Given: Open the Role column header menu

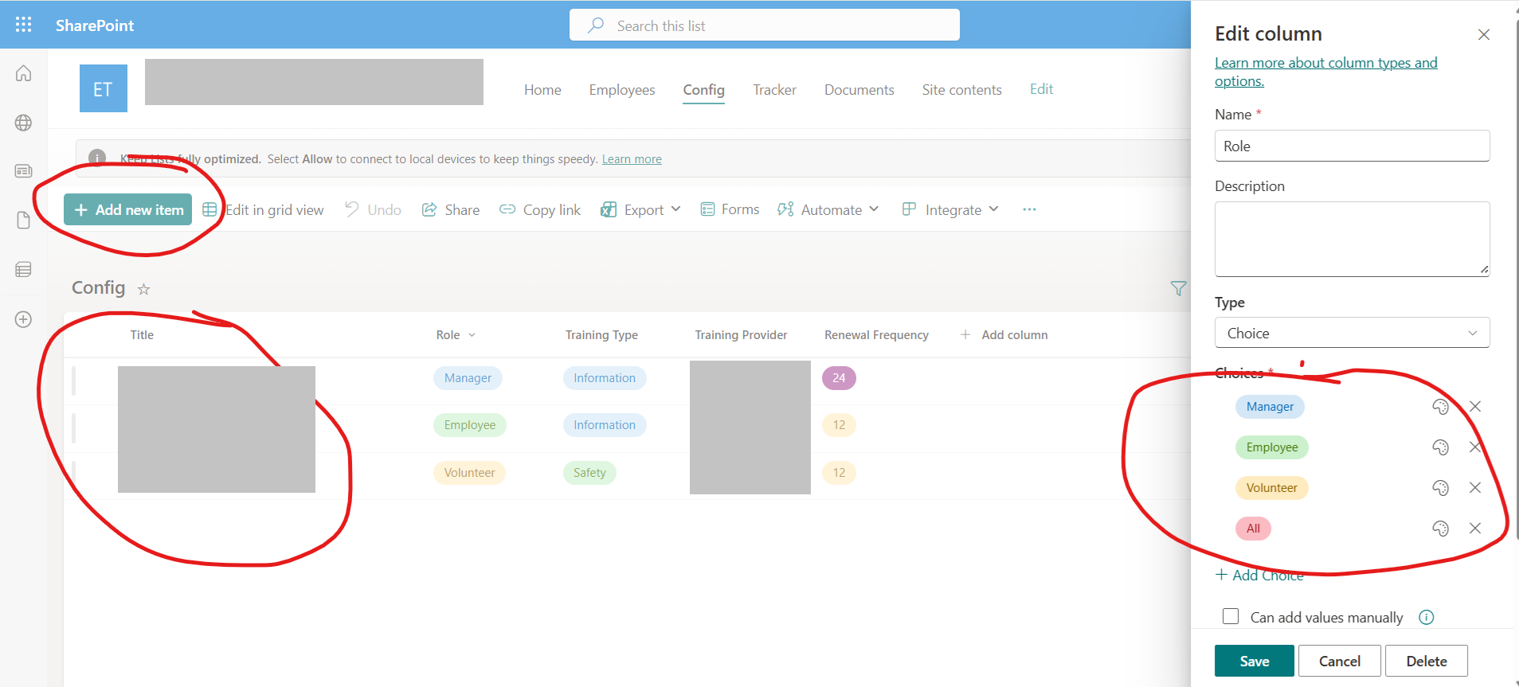Looking at the screenshot, I should click(x=456, y=335).
